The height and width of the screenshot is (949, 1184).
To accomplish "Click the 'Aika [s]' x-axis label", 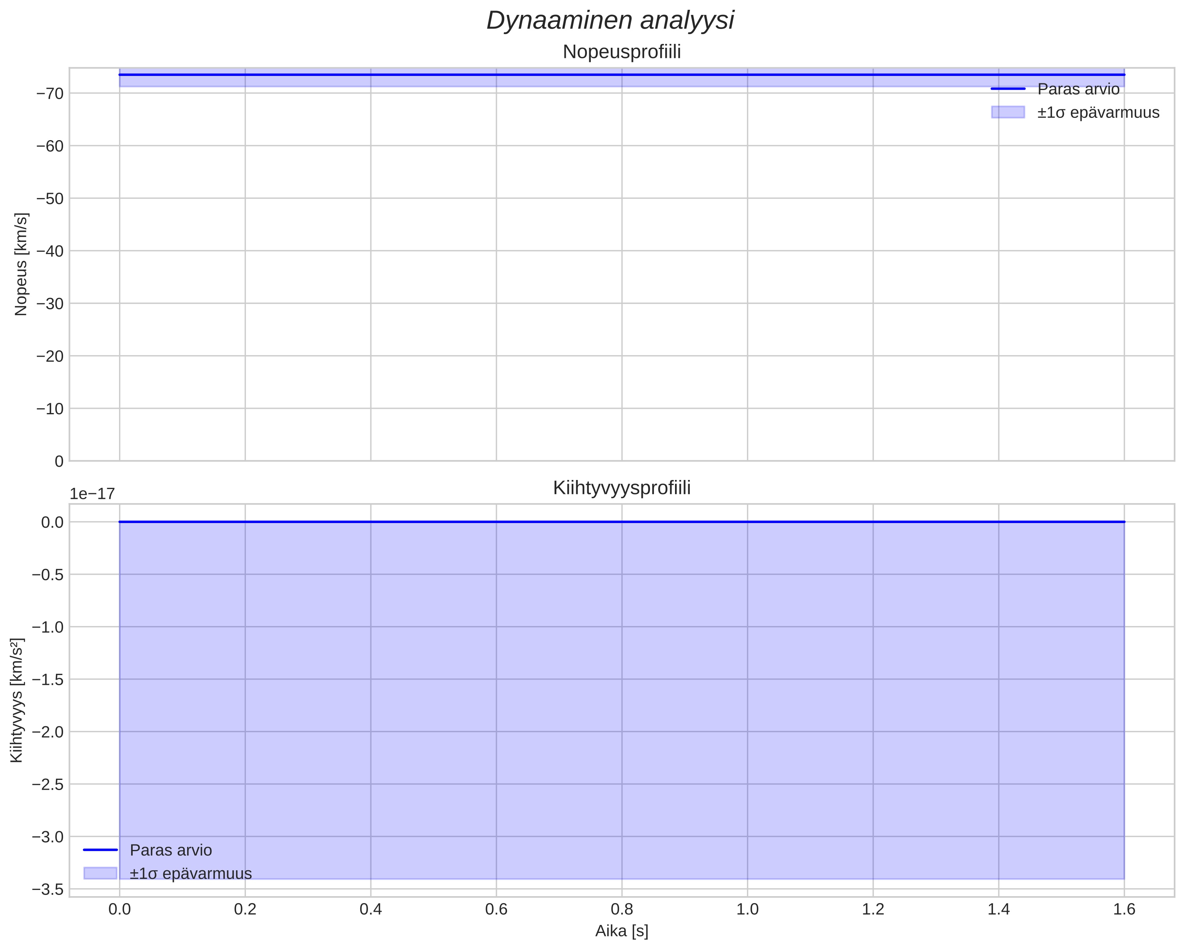I will [x=622, y=931].
